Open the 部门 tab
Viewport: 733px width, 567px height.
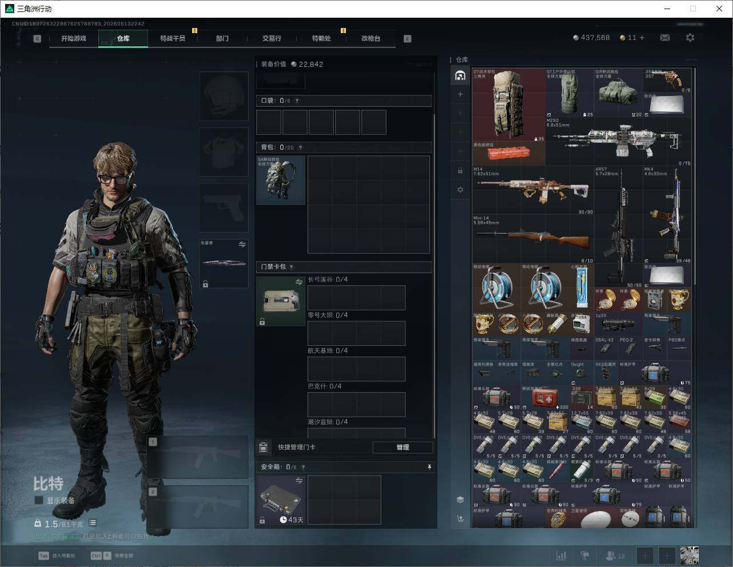pos(222,38)
